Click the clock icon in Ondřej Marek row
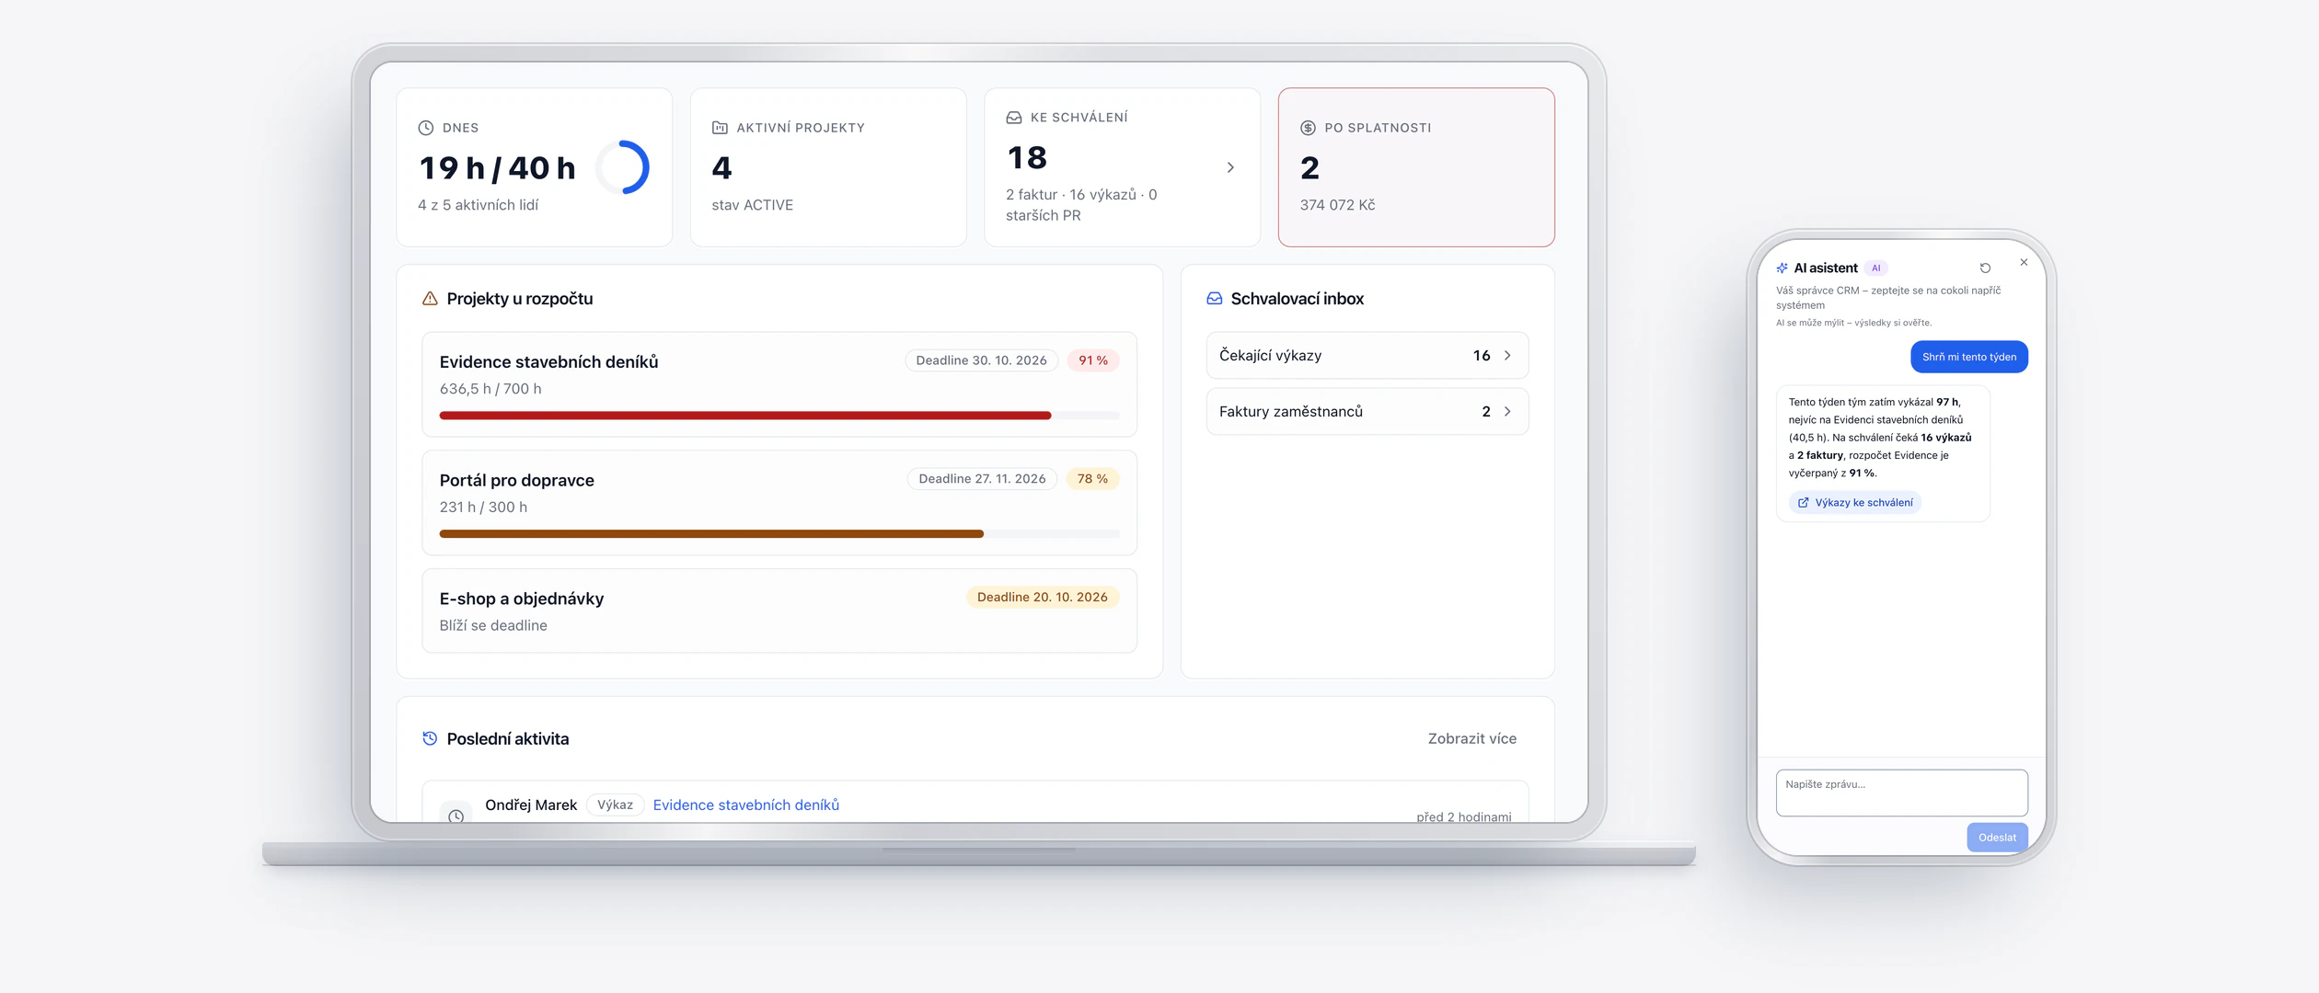 [456, 816]
